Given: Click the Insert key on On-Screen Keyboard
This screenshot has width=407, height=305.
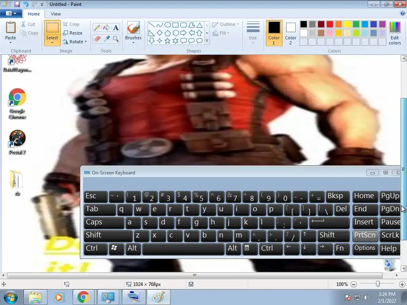Looking at the screenshot, I should [x=365, y=222].
